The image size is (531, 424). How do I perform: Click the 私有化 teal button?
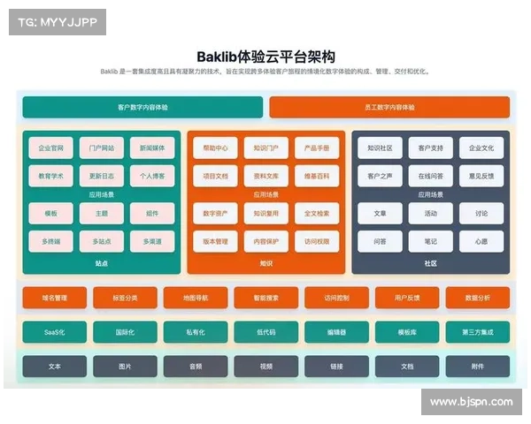pyautogui.click(x=196, y=332)
